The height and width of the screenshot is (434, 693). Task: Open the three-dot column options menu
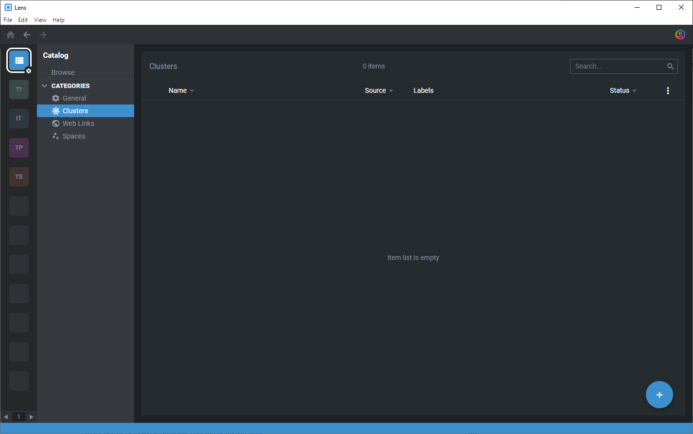668,90
